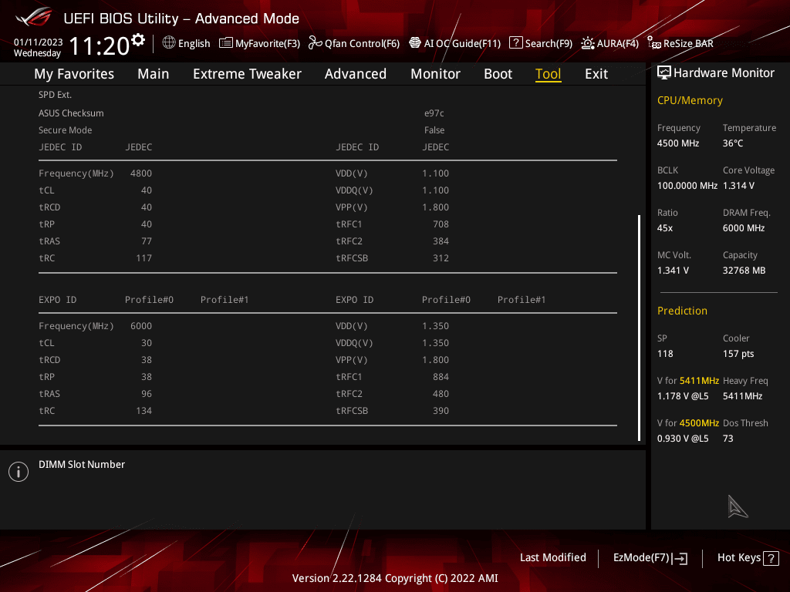The image size is (790, 592).
Task: Click BCLK value 100.0000 MHz
Action: (x=687, y=186)
